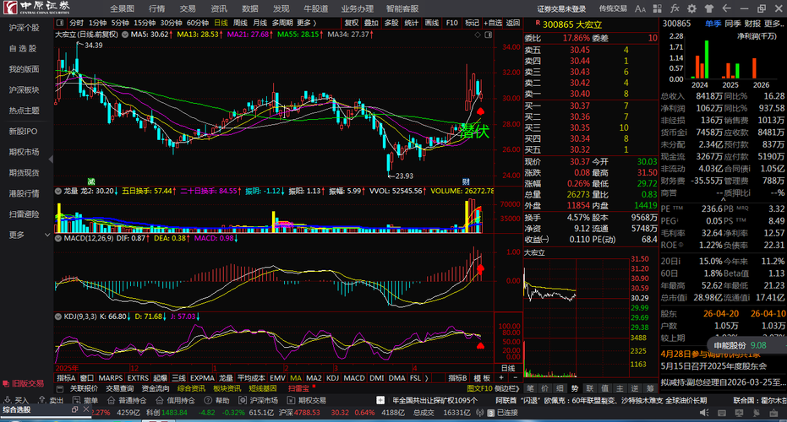Click the back arrow icon in title bar
This screenshot has width=787, height=422.
(726, 8)
